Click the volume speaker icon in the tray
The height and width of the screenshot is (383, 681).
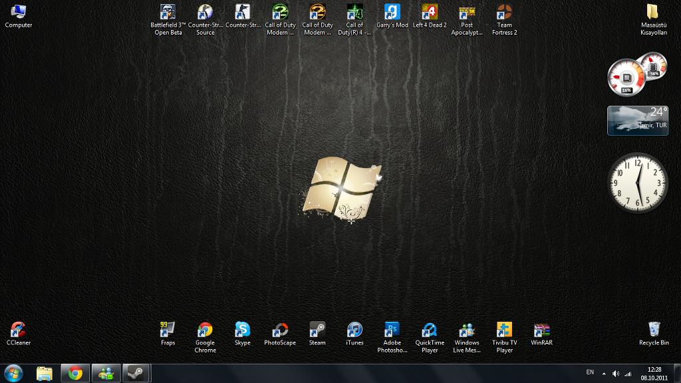click(x=615, y=373)
